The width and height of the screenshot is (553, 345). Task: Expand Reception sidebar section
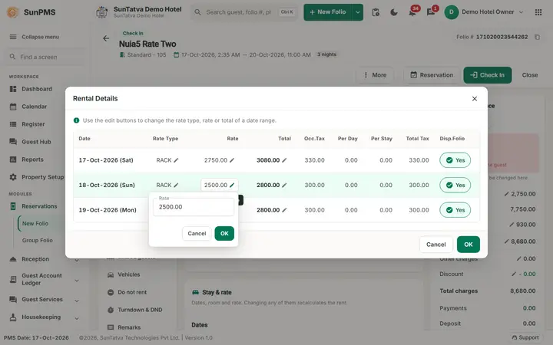(x=77, y=260)
